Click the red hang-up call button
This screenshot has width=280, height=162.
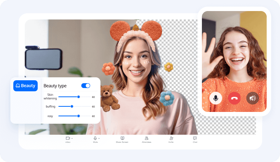[234, 98]
